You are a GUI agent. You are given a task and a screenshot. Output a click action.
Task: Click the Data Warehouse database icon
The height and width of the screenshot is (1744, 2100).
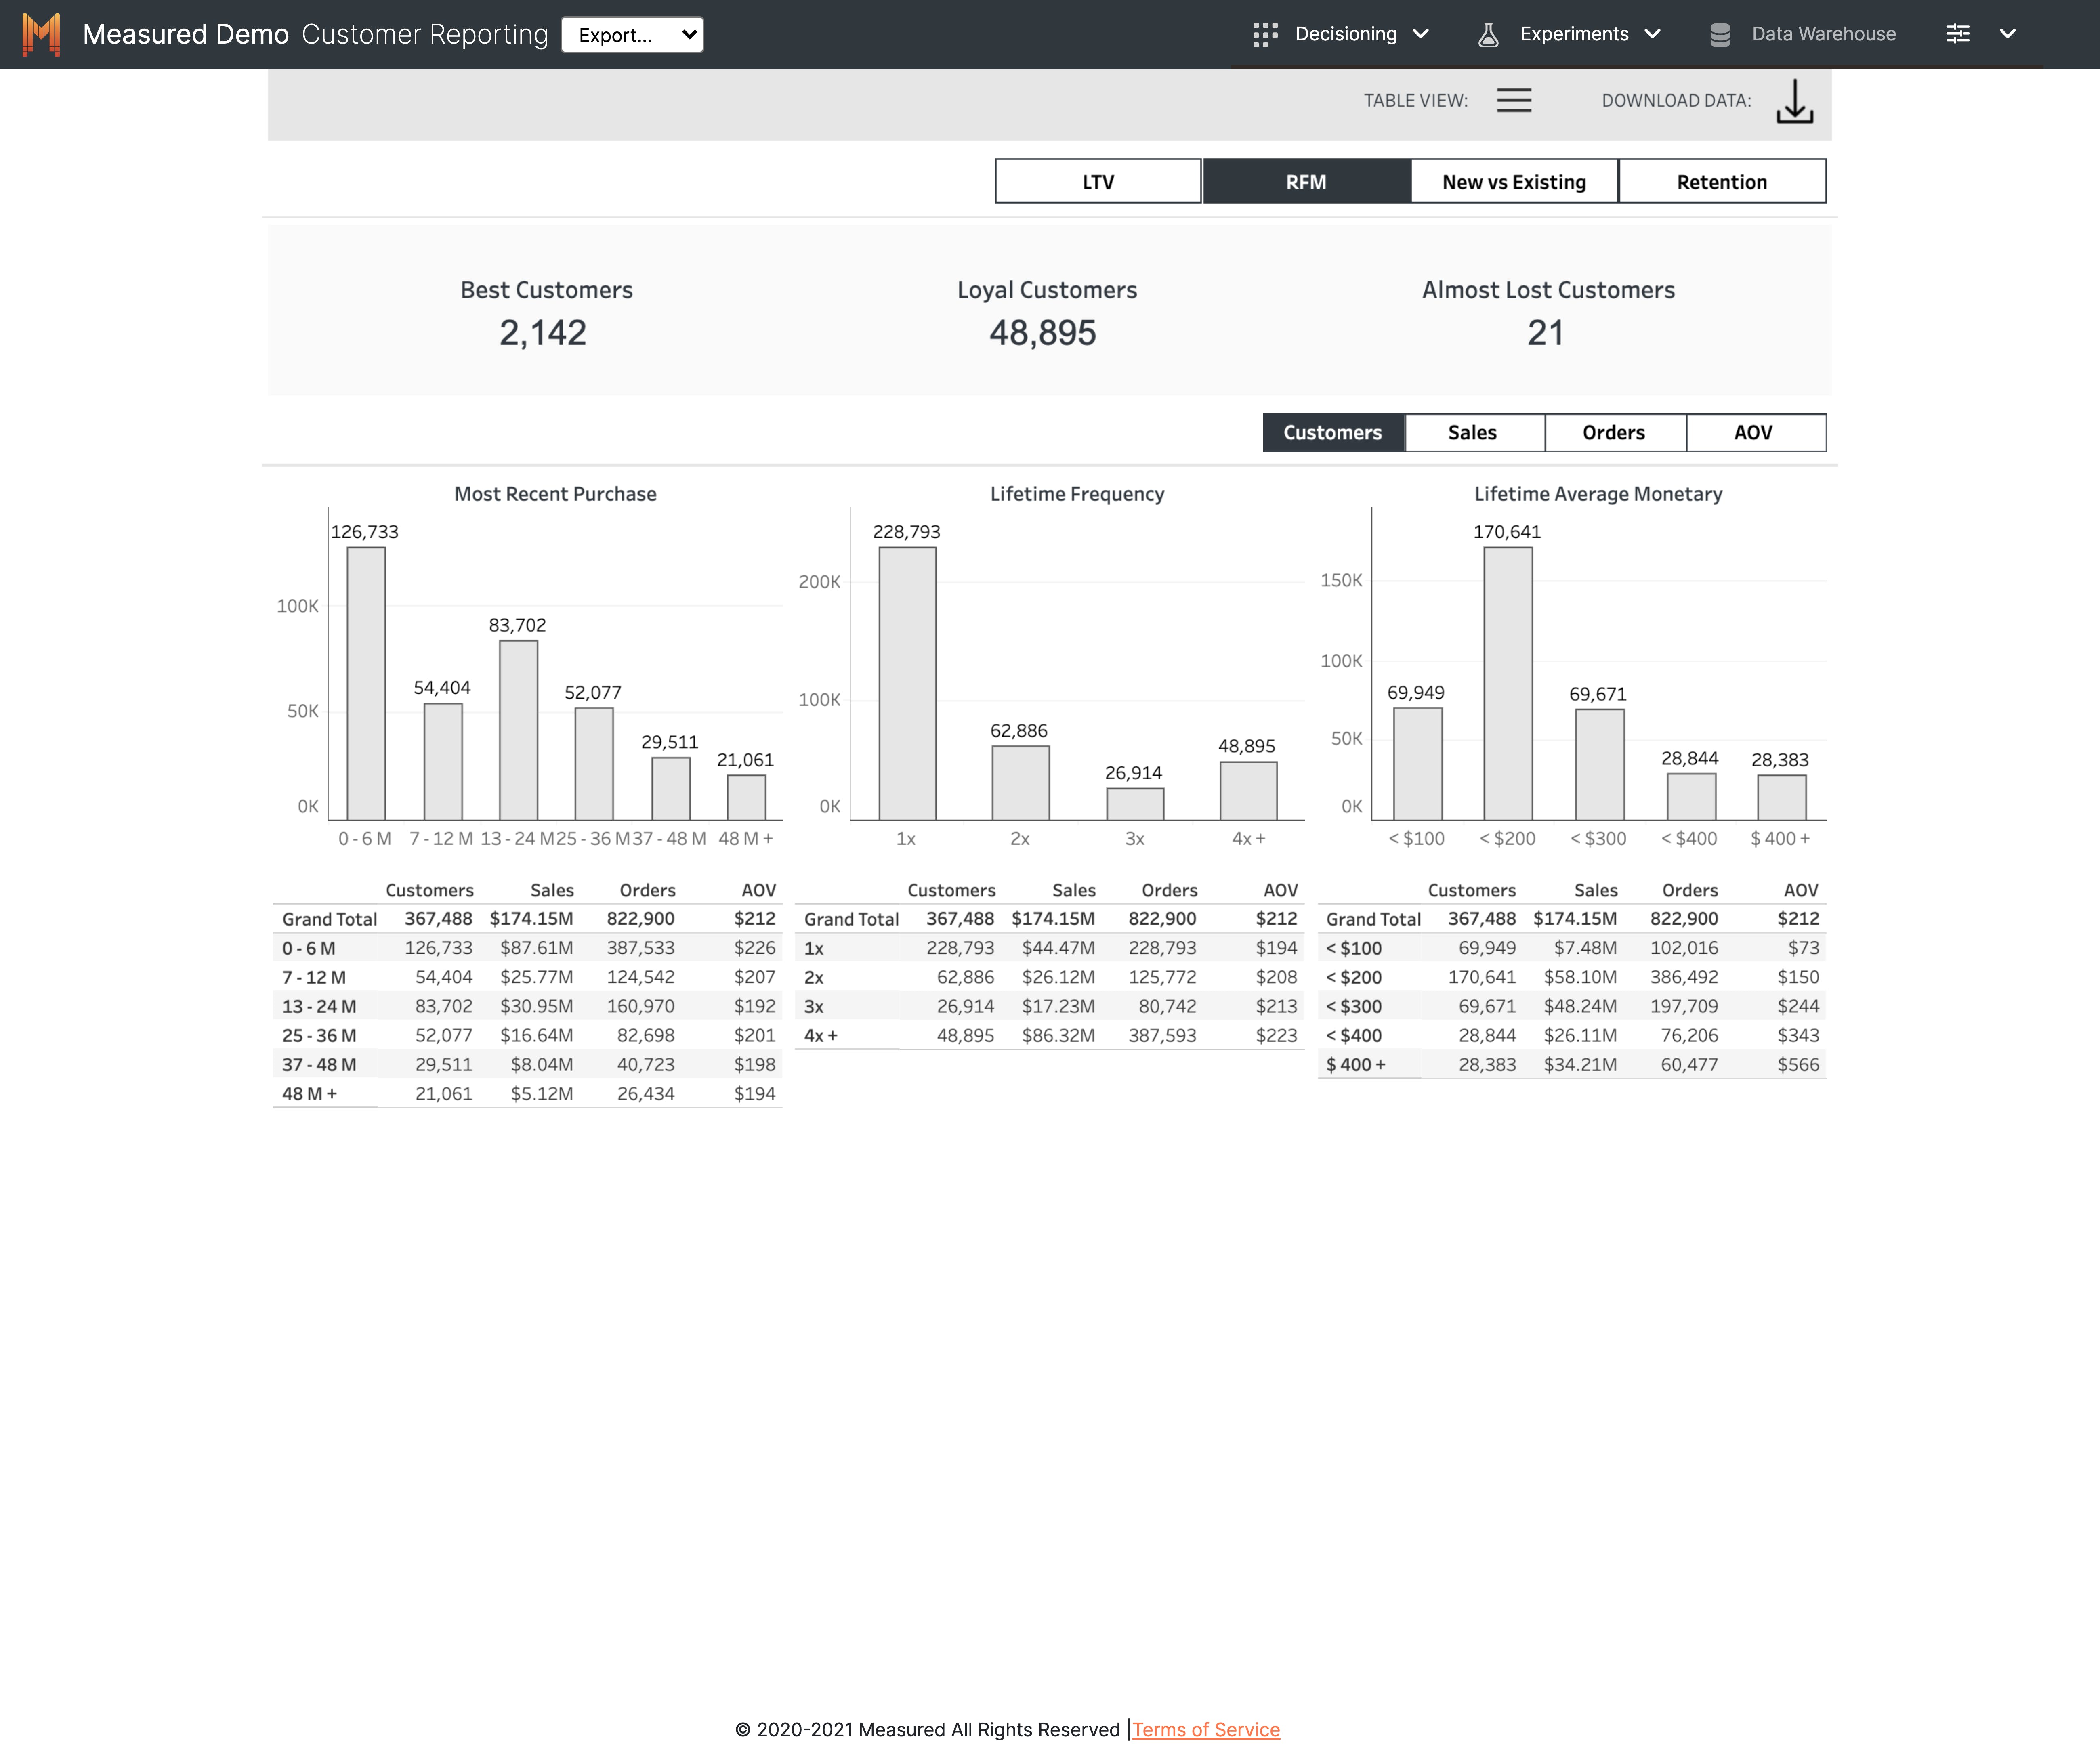[x=1720, y=34]
